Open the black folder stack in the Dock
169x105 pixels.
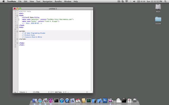(124, 101)
